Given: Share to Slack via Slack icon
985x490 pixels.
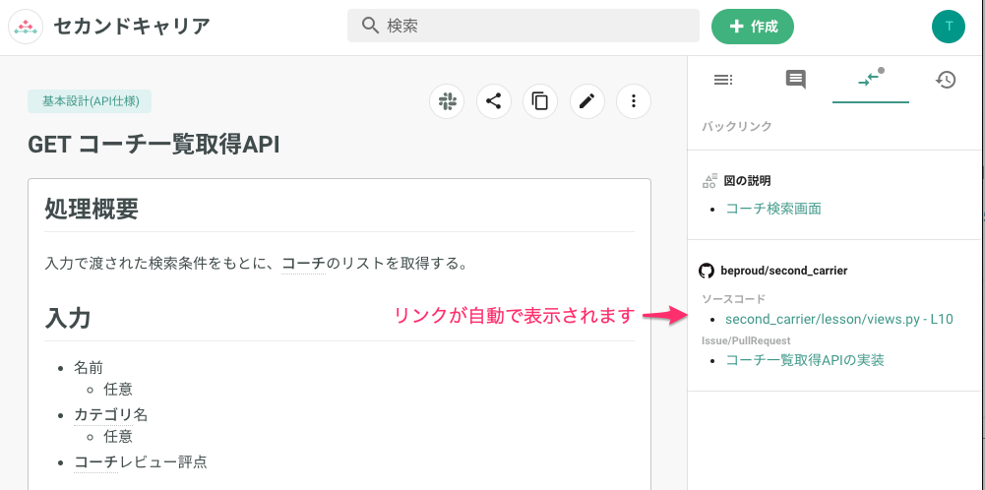Looking at the screenshot, I should tap(447, 100).
